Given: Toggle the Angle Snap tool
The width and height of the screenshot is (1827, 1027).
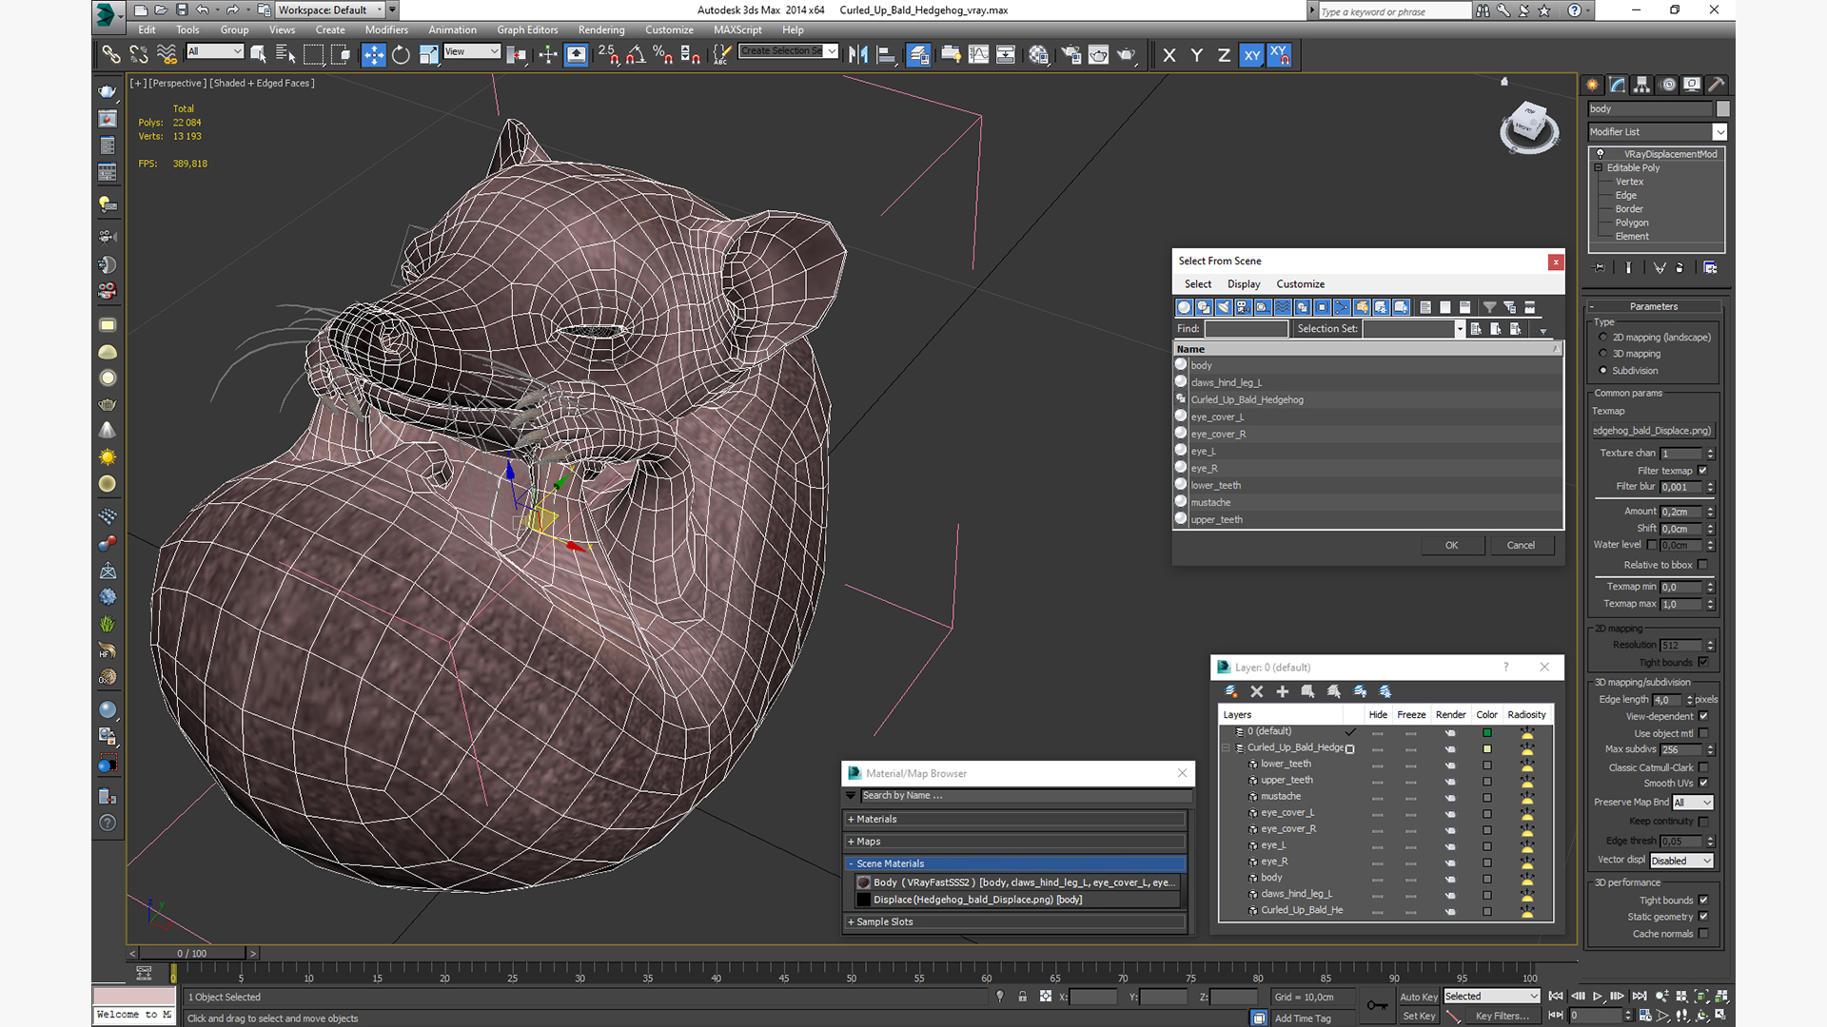Looking at the screenshot, I should coord(636,55).
